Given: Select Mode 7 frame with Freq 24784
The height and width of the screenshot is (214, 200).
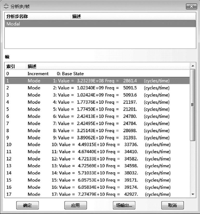Looking at the screenshot, I should (x=97, y=123).
